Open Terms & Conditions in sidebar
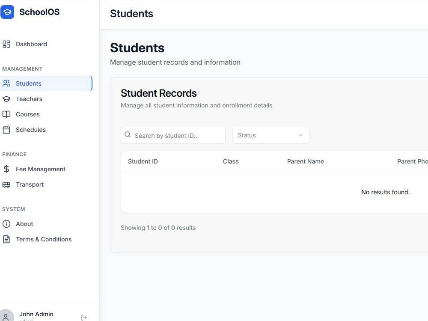 pos(46,239)
